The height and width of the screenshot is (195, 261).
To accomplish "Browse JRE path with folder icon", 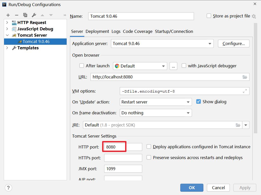I will (238, 125).
